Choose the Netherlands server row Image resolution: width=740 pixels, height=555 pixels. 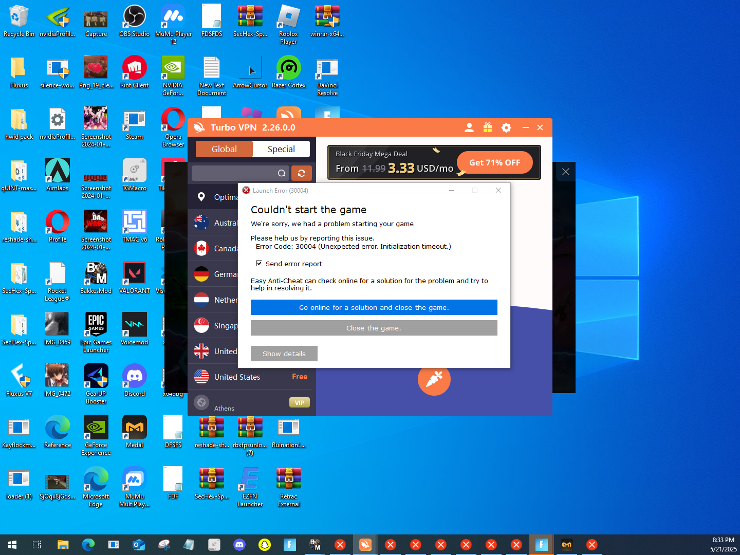coord(213,300)
